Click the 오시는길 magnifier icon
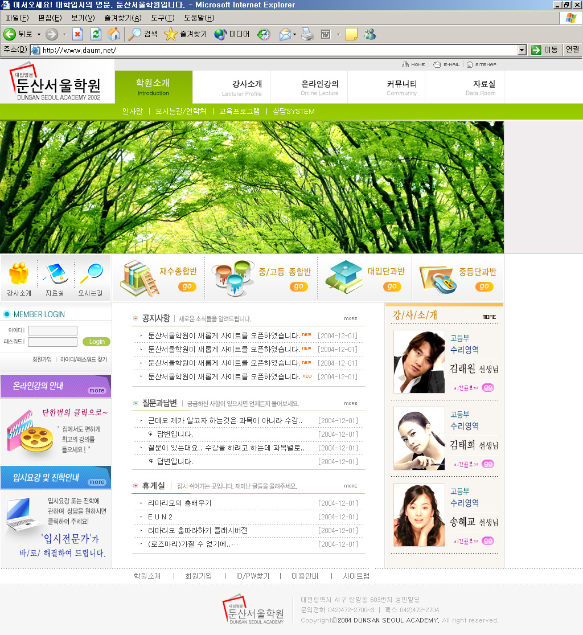This screenshot has width=583, height=635. point(91,274)
